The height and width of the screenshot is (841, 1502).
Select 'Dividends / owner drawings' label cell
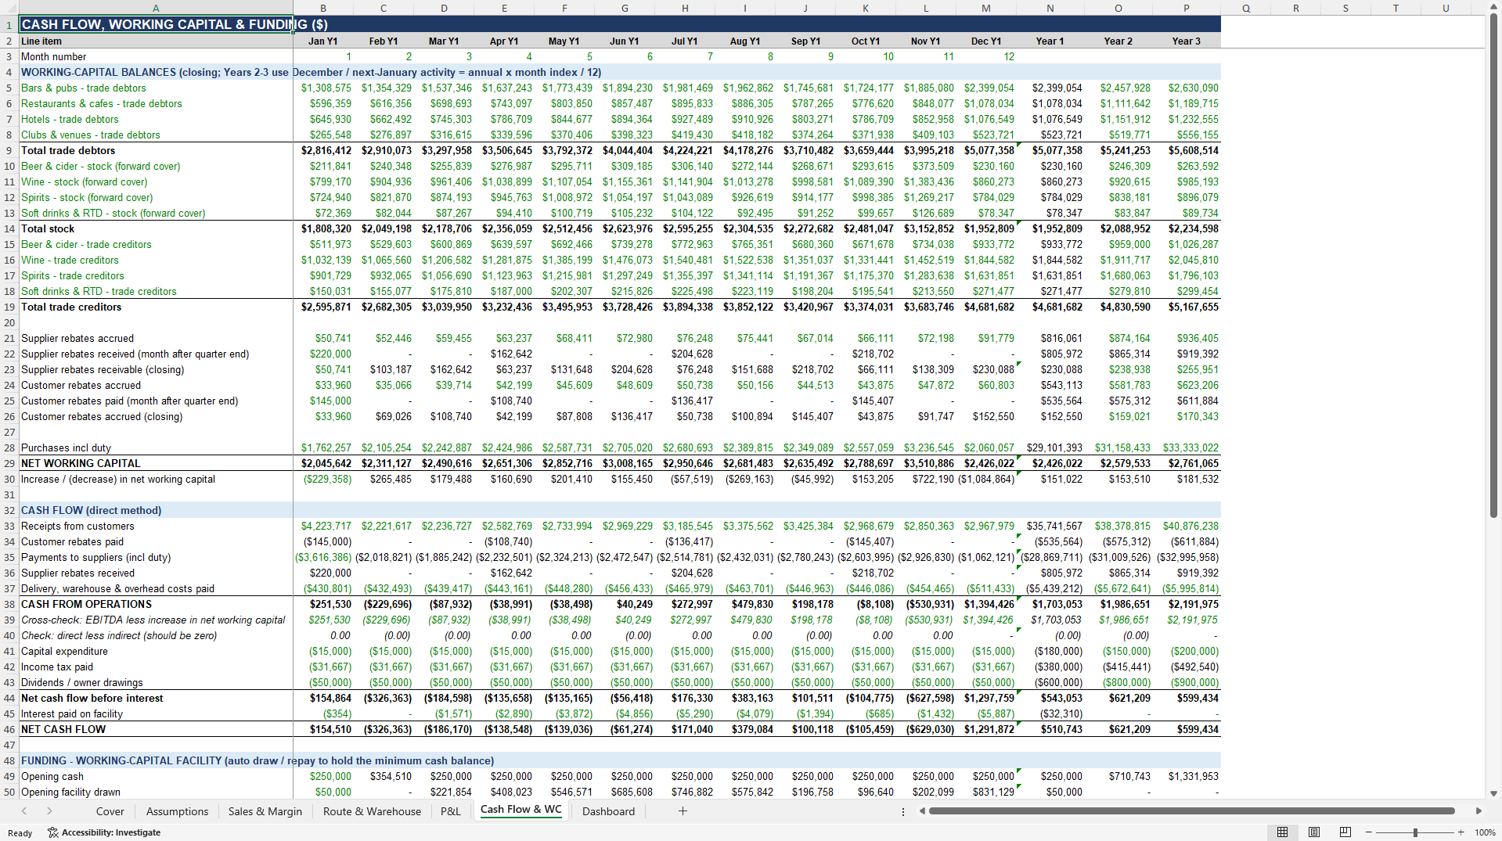click(156, 682)
